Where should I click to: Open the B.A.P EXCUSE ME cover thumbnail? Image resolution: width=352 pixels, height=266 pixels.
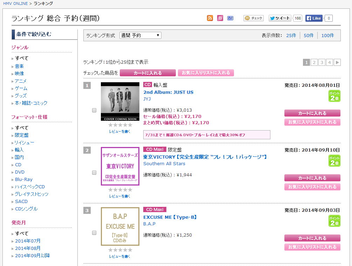(x=120, y=226)
